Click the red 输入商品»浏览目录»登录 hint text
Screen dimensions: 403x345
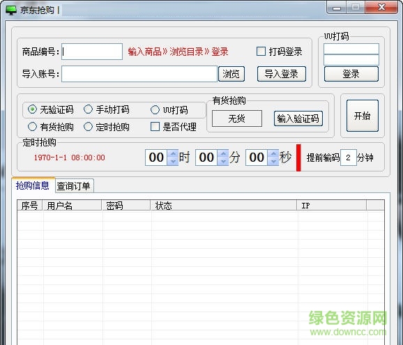point(178,52)
